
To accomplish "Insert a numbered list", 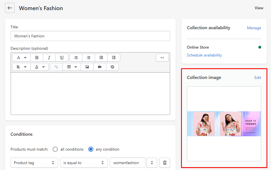I will 89,58.
